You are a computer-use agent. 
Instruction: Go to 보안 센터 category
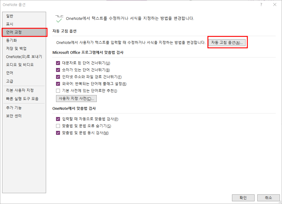pos(24,116)
